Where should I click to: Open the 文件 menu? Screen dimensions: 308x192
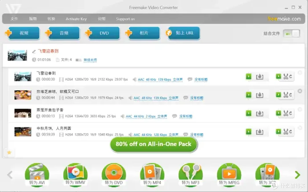click(14, 19)
